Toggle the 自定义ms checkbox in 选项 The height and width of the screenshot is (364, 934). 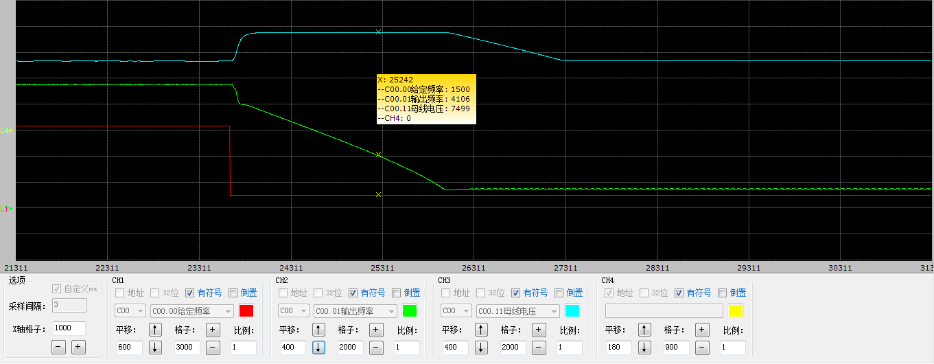click(x=57, y=288)
